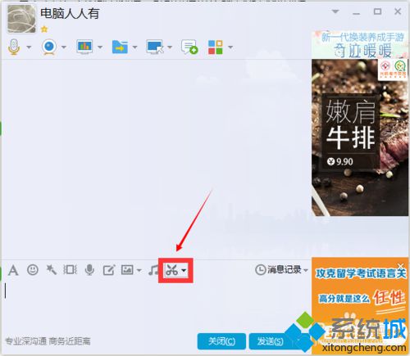Start a voice call with microphone icon

pyautogui.click(x=14, y=47)
